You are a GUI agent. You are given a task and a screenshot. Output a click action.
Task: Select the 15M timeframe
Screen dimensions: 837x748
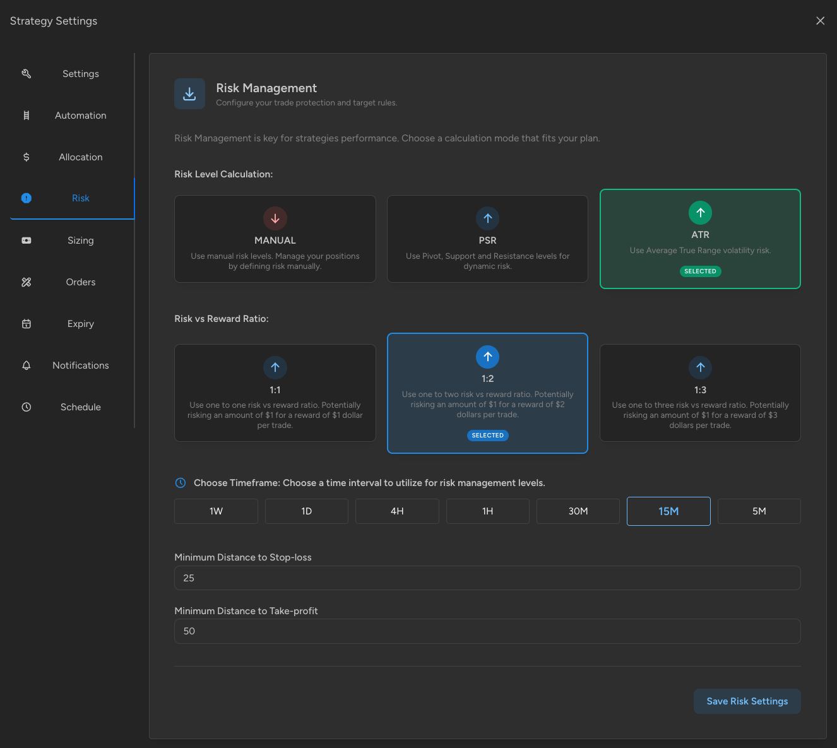[x=668, y=511]
